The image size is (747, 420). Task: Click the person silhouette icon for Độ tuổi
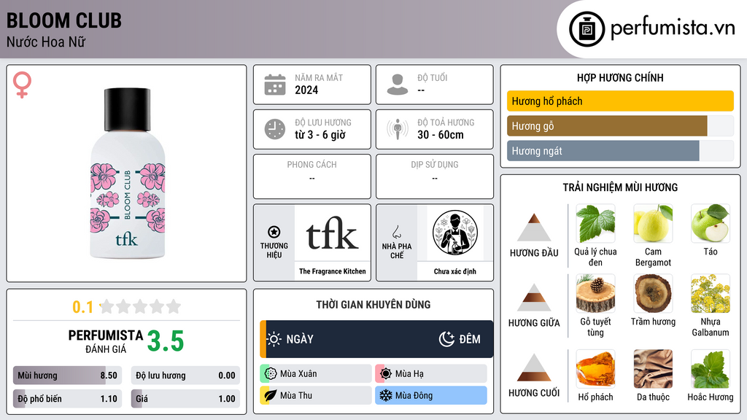398,85
